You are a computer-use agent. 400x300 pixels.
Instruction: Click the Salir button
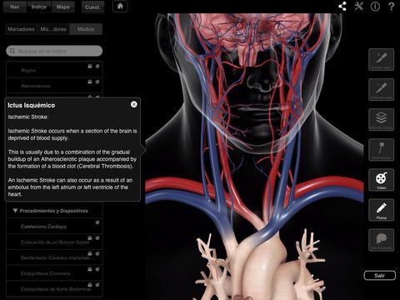tap(380, 275)
